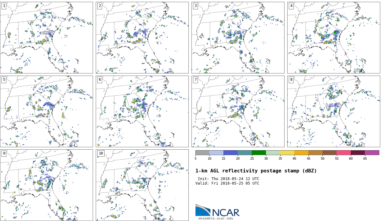This screenshot has width=383, height=221.
Task: Open ensemble member 10 reflectivity map
Action: coord(142,185)
